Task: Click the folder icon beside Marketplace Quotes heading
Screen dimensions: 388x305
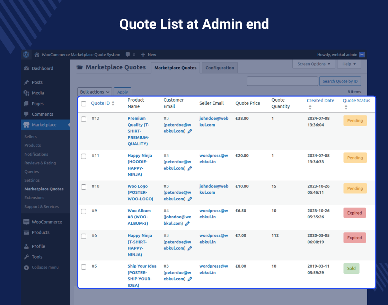Action: click(x=79, y=67)
